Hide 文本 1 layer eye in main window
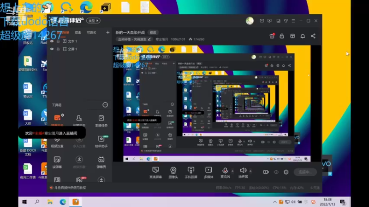This screenshot has height=207, width=369. coord(52,41)
